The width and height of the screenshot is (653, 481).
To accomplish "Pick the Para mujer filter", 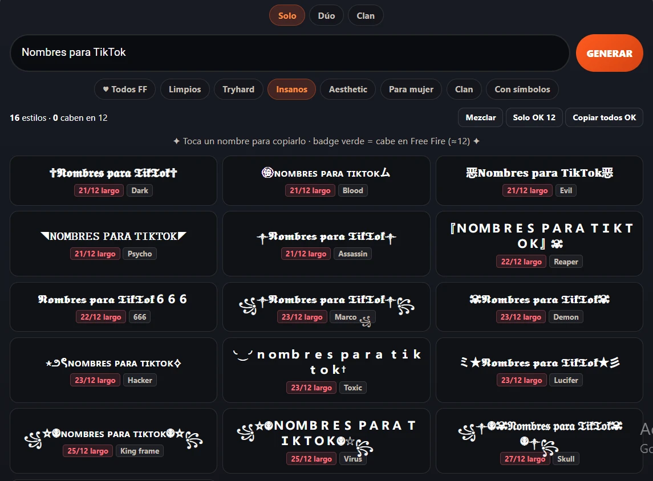I will click(x=411, y=89).
